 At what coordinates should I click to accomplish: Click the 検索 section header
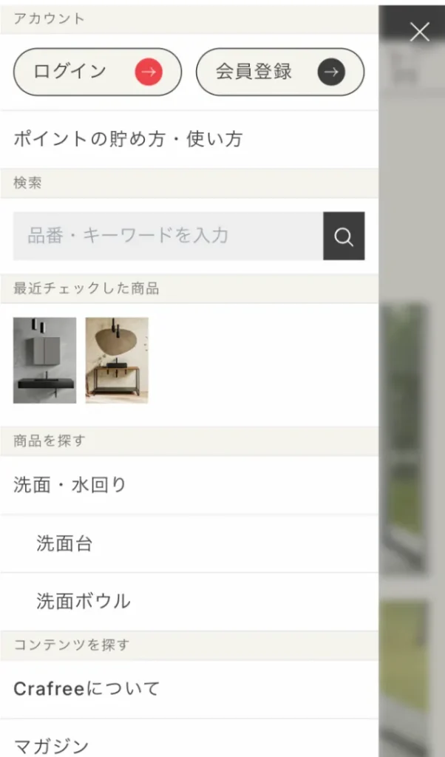(x=189, y=183)
